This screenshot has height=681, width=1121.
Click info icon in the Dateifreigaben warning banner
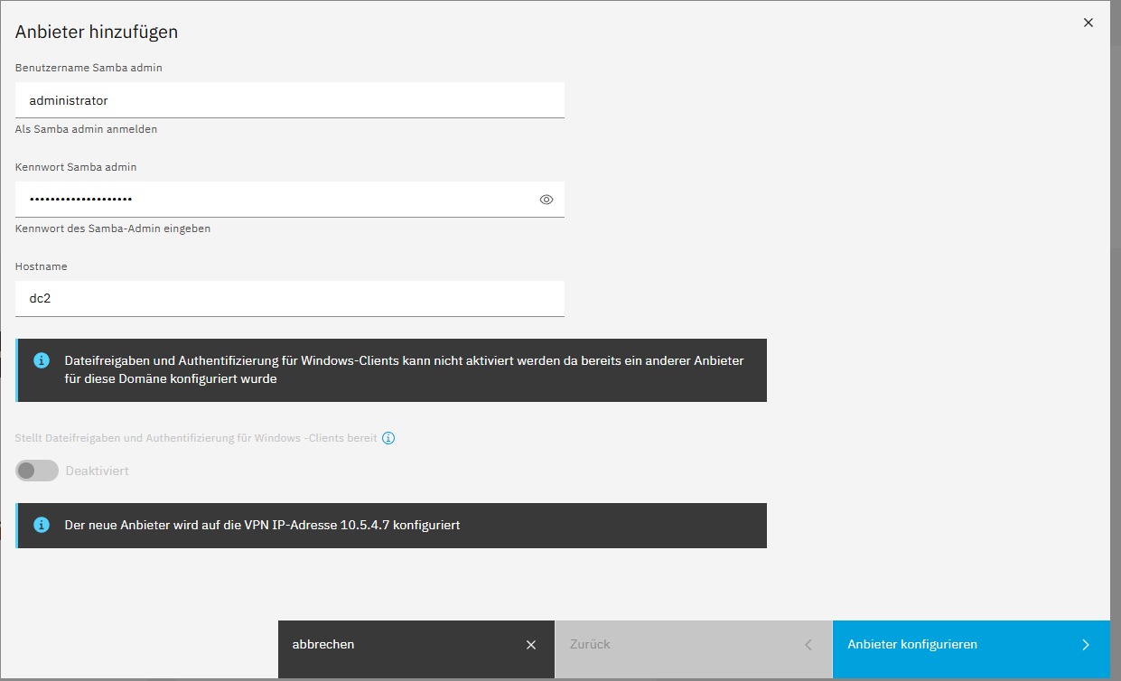42,360
